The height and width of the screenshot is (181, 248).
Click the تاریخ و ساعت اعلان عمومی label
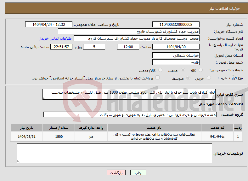click(97, 25)
